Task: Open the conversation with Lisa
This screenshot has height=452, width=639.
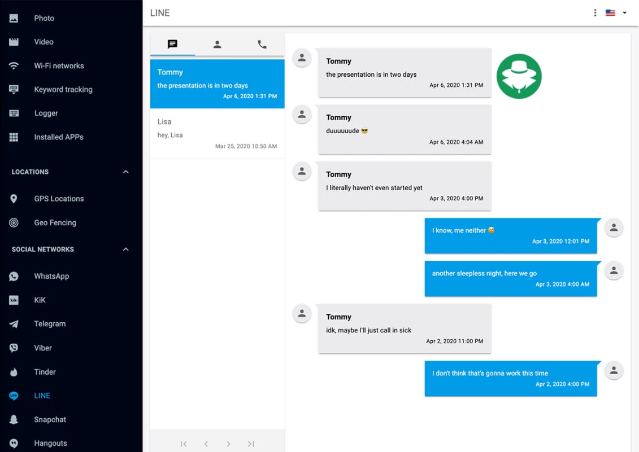Action: tap(217, 133)
